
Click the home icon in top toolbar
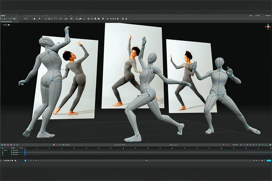126,19
